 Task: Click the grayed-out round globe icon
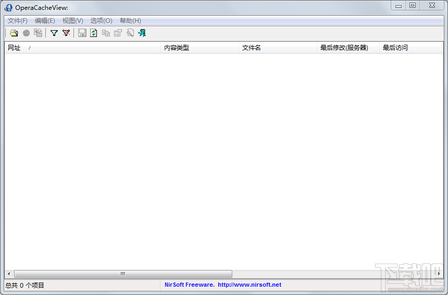(26, 33)
